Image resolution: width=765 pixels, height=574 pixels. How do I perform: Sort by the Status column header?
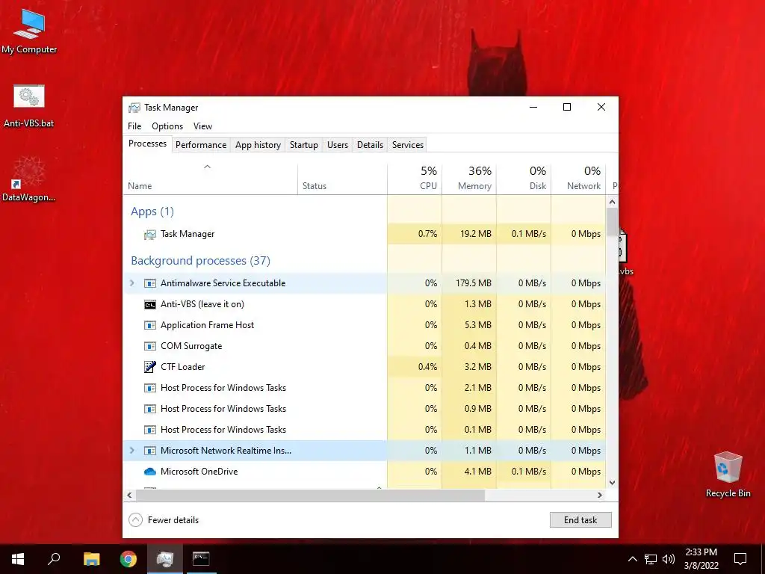tap(342, 179)
